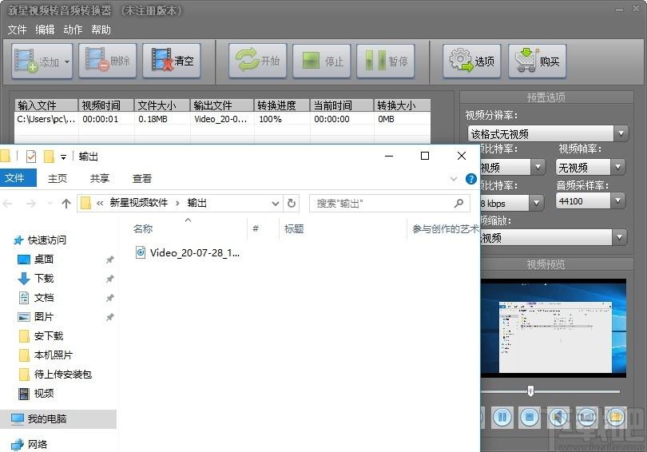Open the recent locations dropdown arrow

(50, 204)
